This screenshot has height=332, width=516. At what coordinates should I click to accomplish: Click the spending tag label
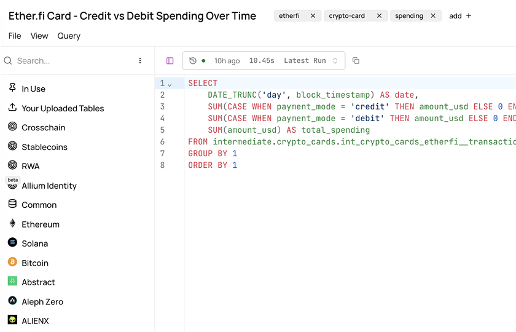point(409,16)
